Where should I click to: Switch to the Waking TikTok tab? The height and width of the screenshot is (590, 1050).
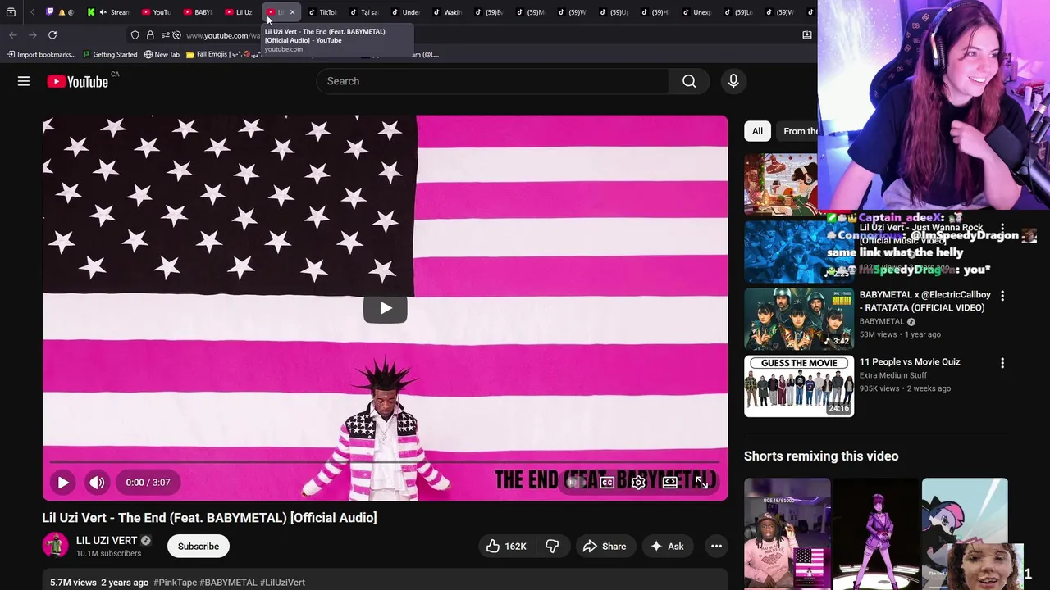[447, 12]
